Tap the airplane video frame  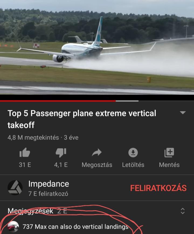tap(97, 47)
